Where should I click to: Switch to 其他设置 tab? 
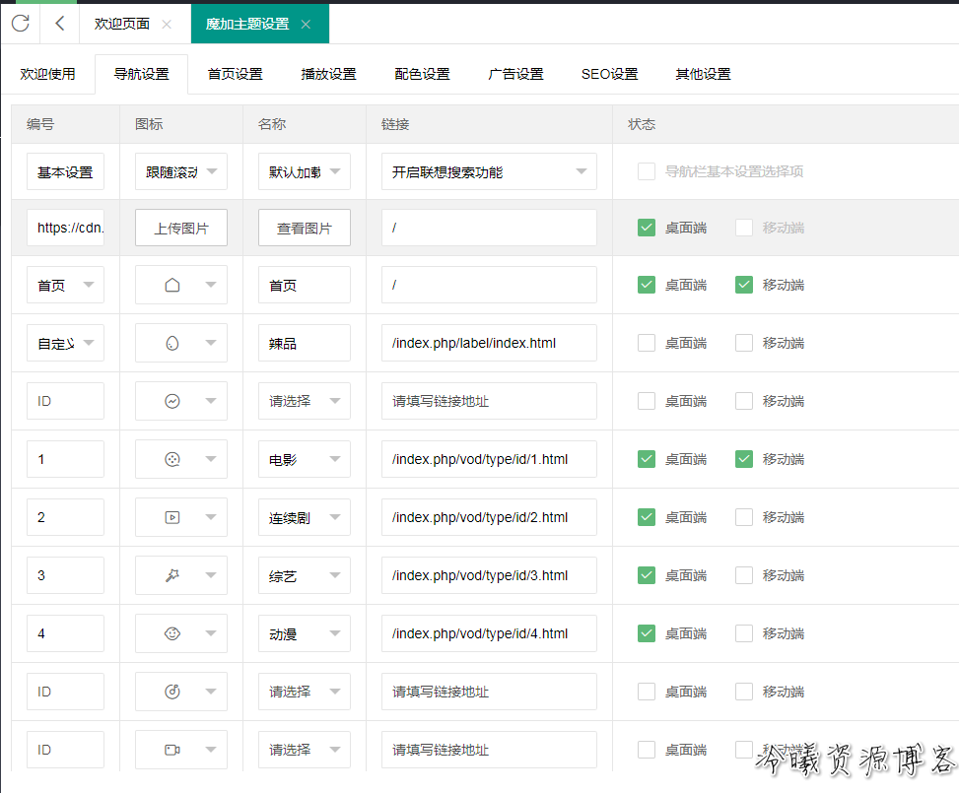click(x=703, y=74)
